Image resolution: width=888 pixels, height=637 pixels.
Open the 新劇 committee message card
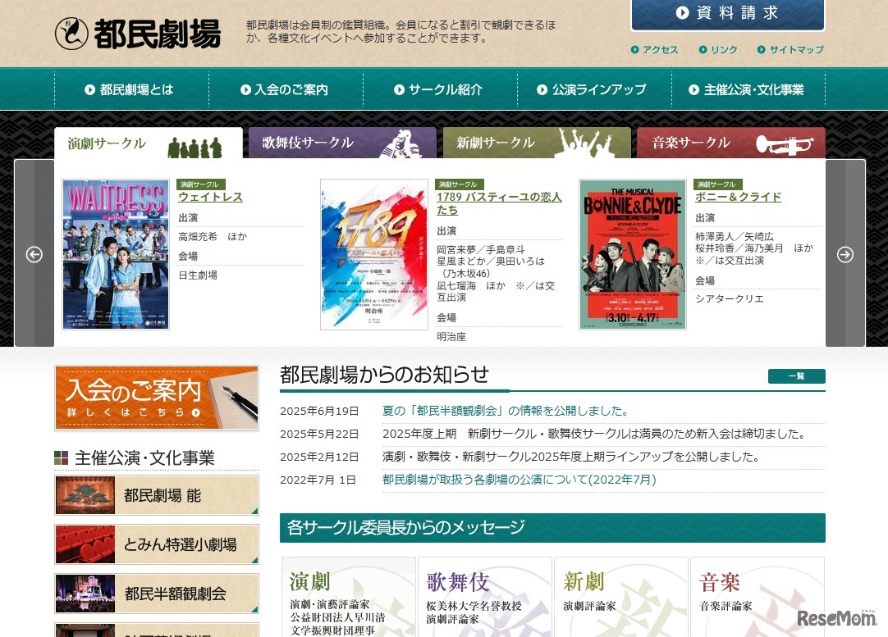tap(621, 598)
